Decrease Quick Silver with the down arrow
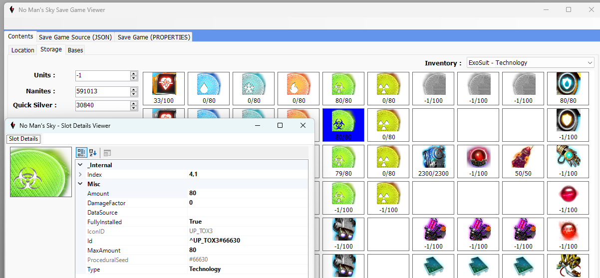 click(133, 108)
